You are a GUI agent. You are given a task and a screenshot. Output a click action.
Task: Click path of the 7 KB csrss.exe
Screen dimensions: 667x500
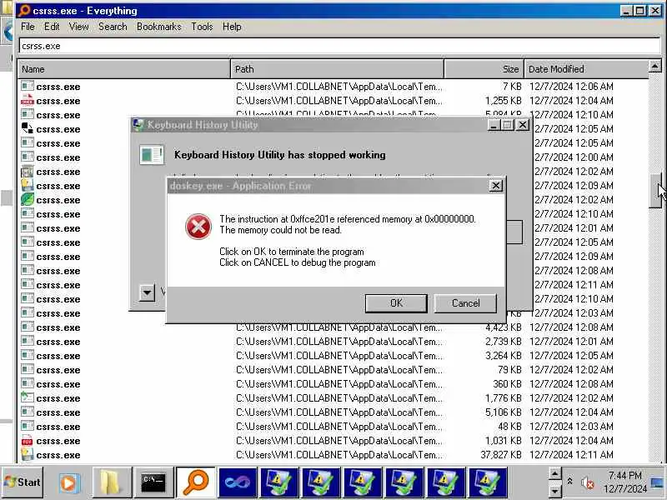pos(339,87)
